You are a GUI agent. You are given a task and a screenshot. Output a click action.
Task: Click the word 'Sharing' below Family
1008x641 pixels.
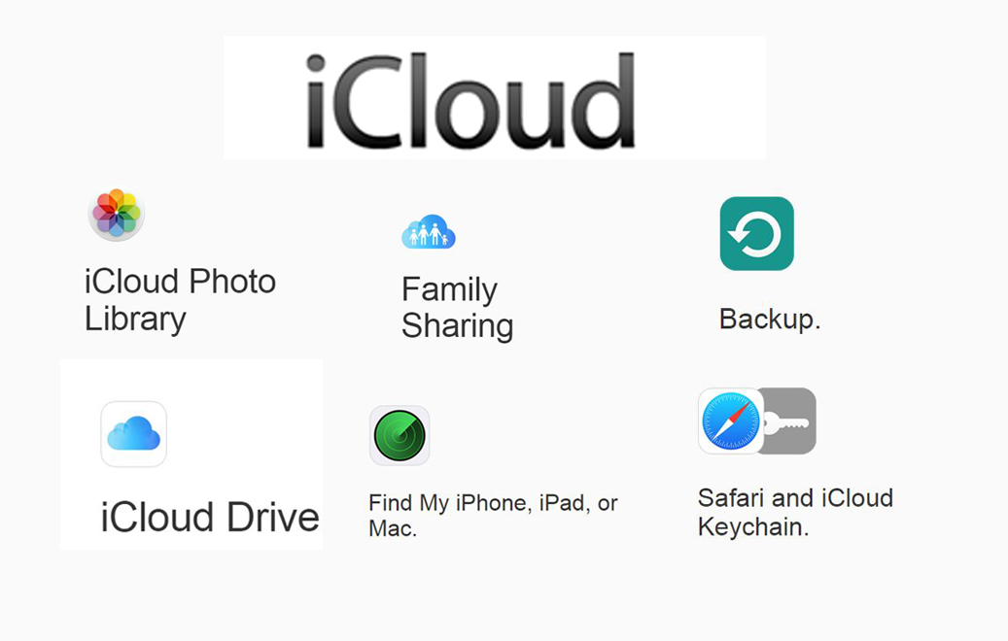[457, 325]
